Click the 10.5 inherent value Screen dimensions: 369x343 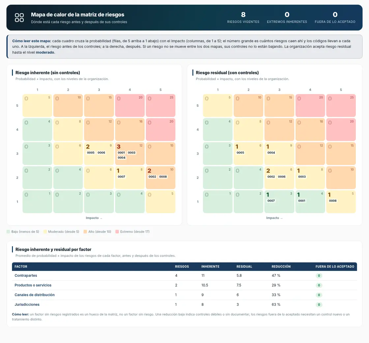coord(205,285)
